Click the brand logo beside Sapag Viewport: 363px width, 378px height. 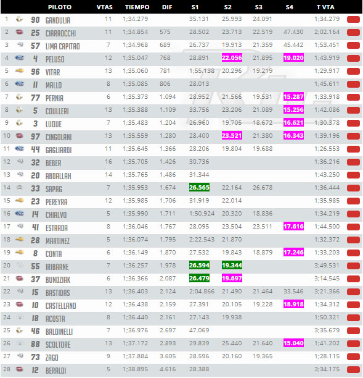[20, 187]
